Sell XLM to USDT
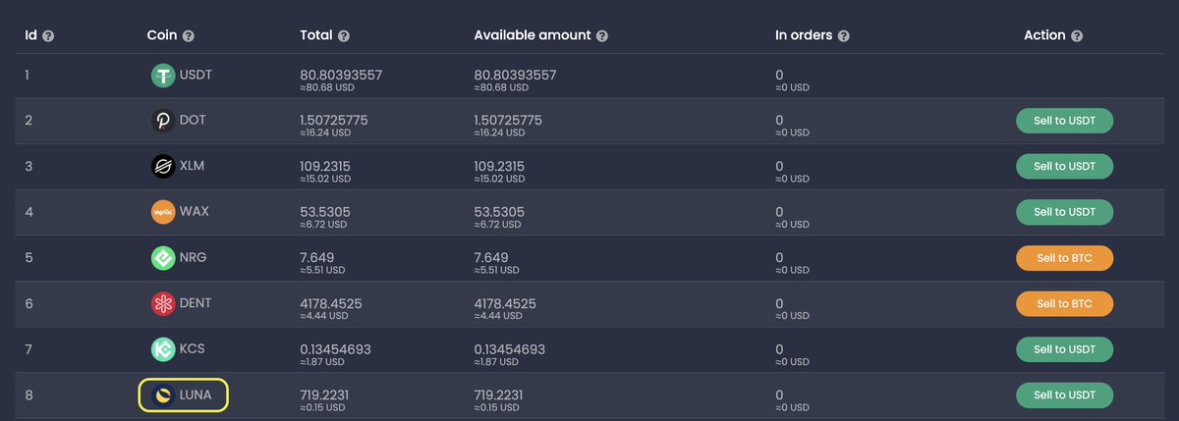 coord(1064,167)
